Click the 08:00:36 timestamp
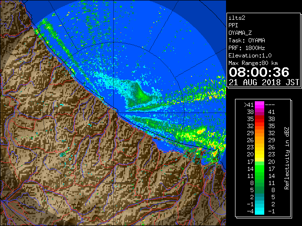 click(259, 72)
